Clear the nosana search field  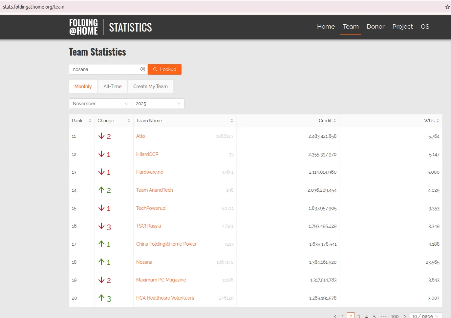(143, 69)
